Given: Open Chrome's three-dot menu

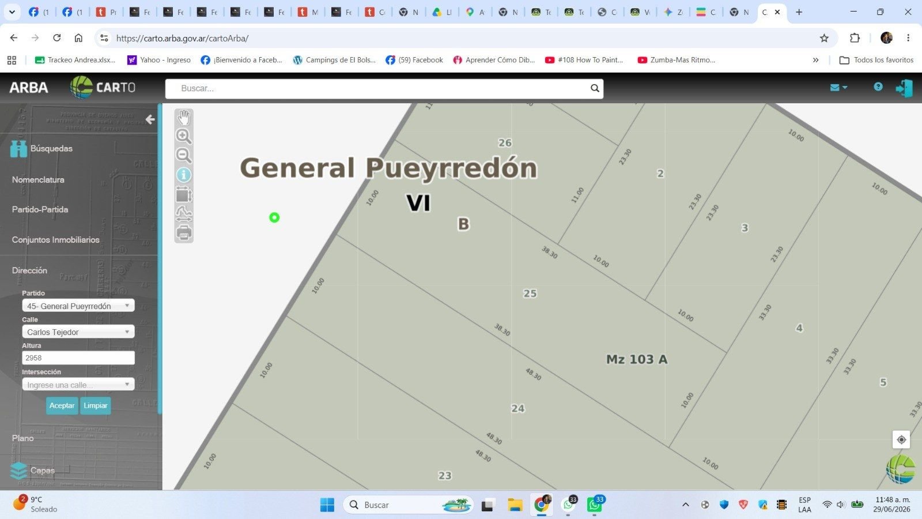Looking at the screenshot, I should click(x=908, y=38).
